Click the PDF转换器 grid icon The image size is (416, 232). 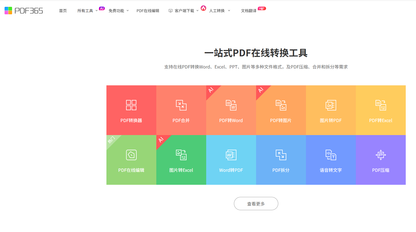click(131, 105)
